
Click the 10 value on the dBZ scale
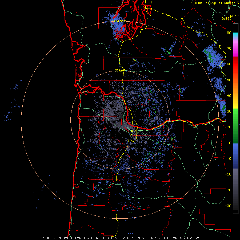pos(229,143)
